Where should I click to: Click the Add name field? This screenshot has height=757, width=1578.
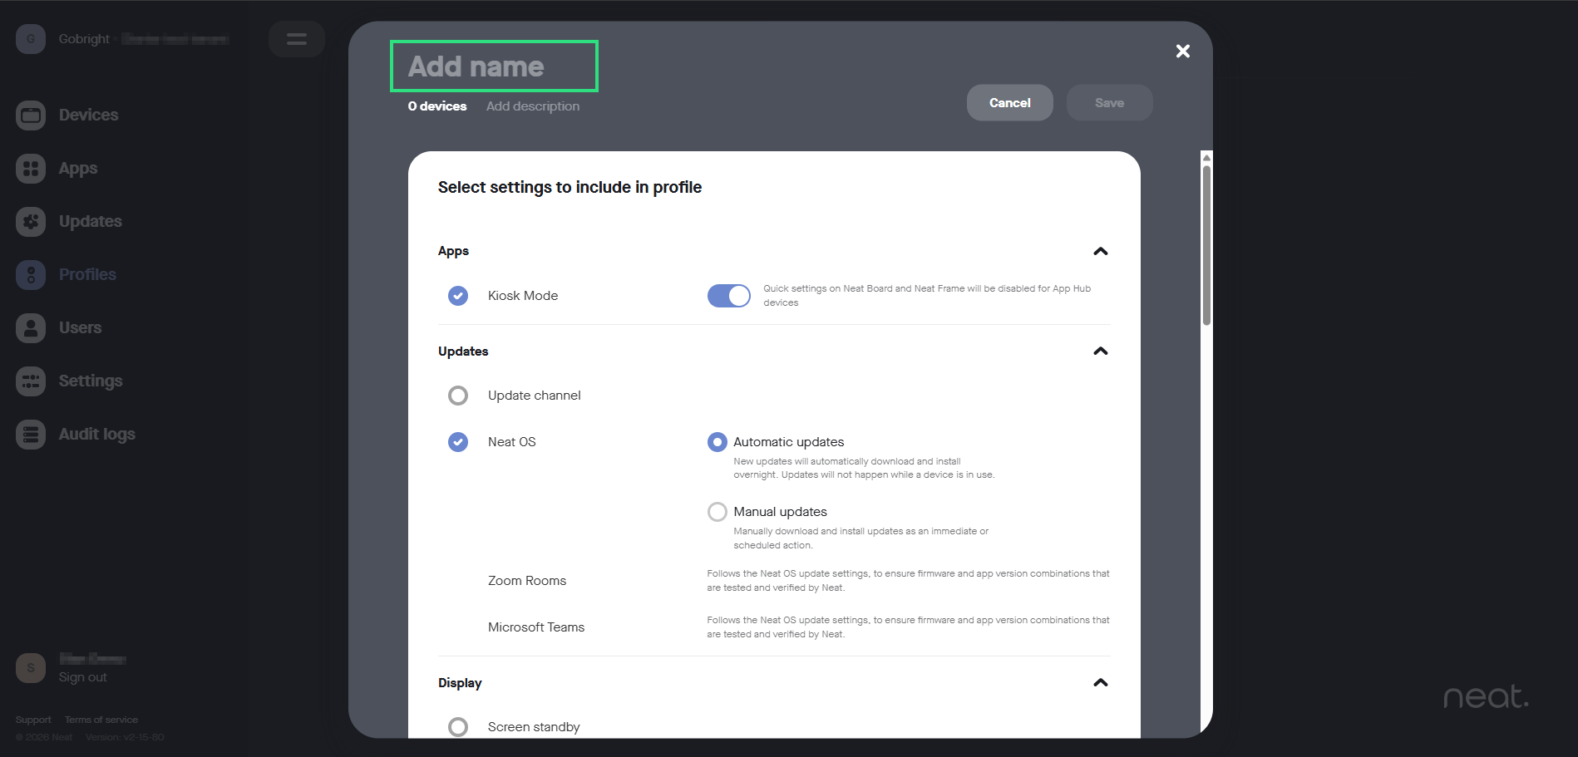pyautogui.click(x=494, y=66)
